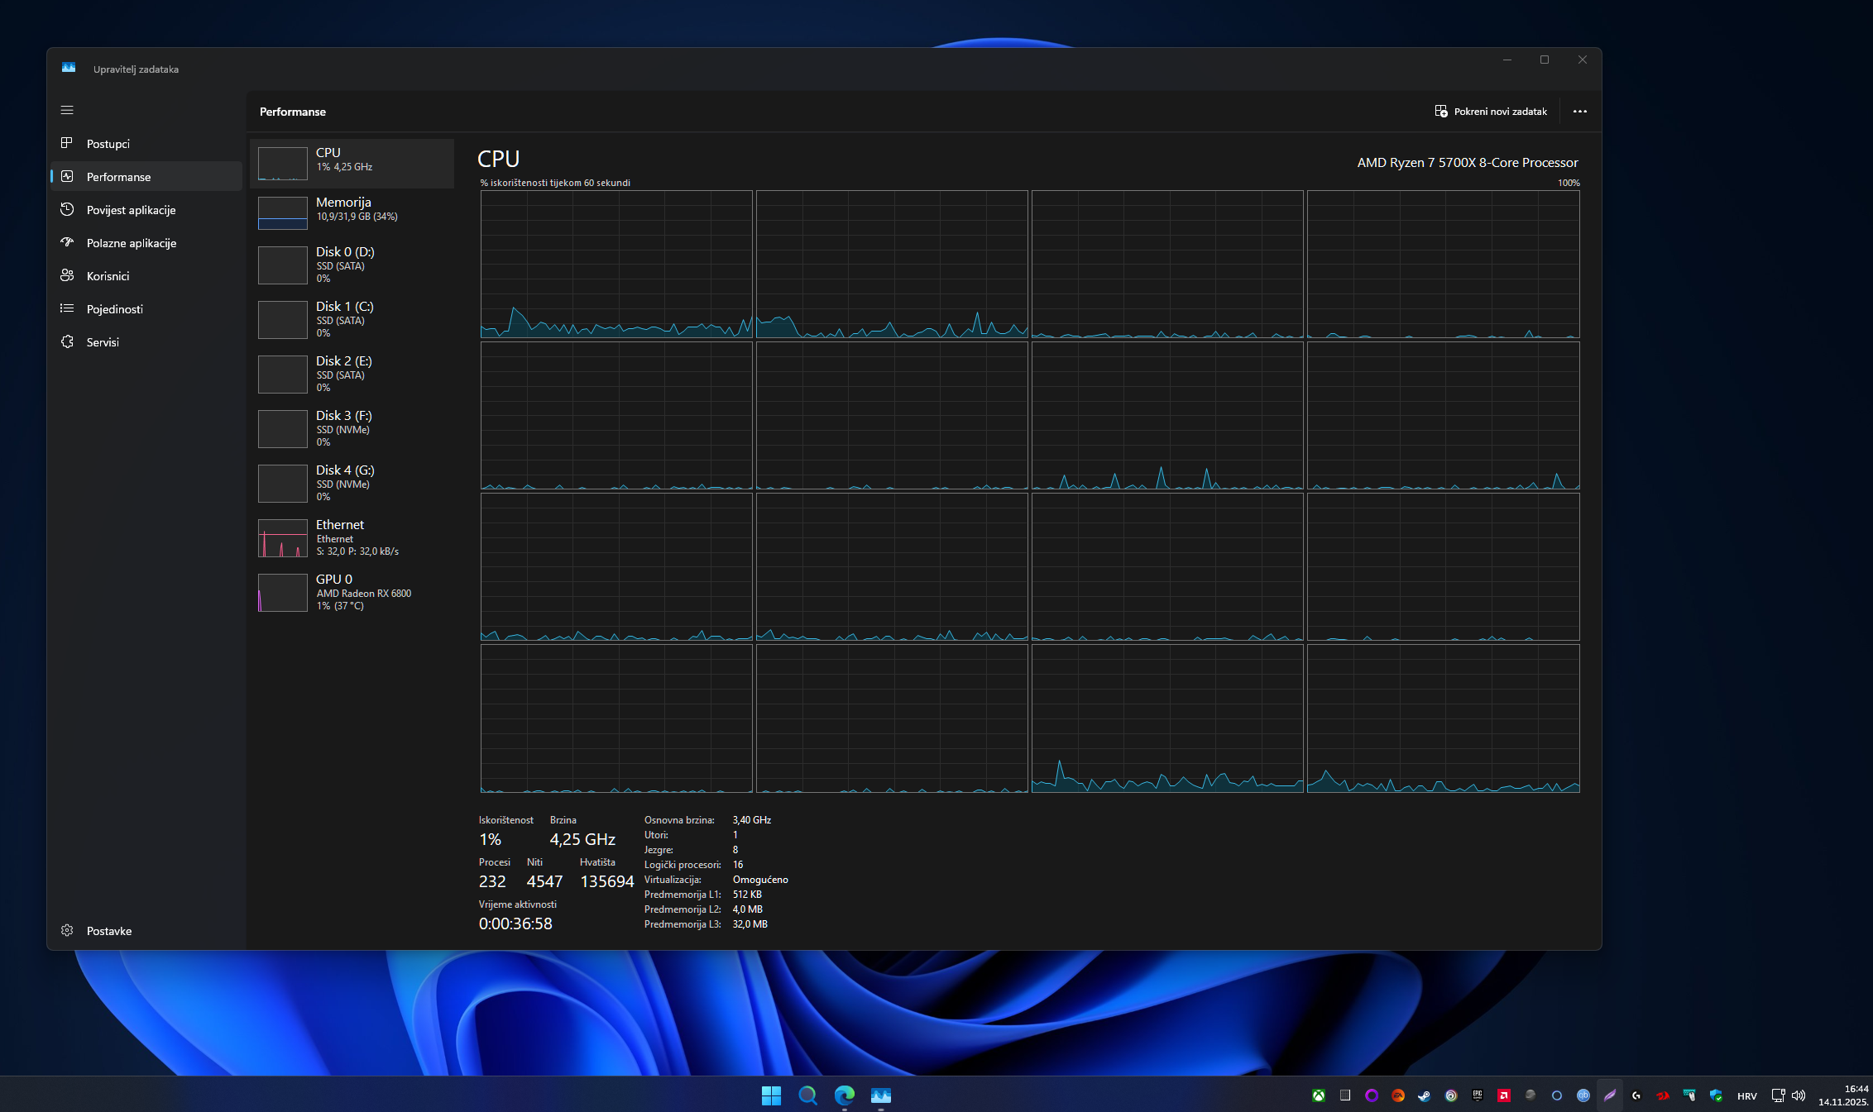The height and width of the screenshot is (1112, 1873).
Task: Go to the Korisnici page
Action: (x=108, y=276)
